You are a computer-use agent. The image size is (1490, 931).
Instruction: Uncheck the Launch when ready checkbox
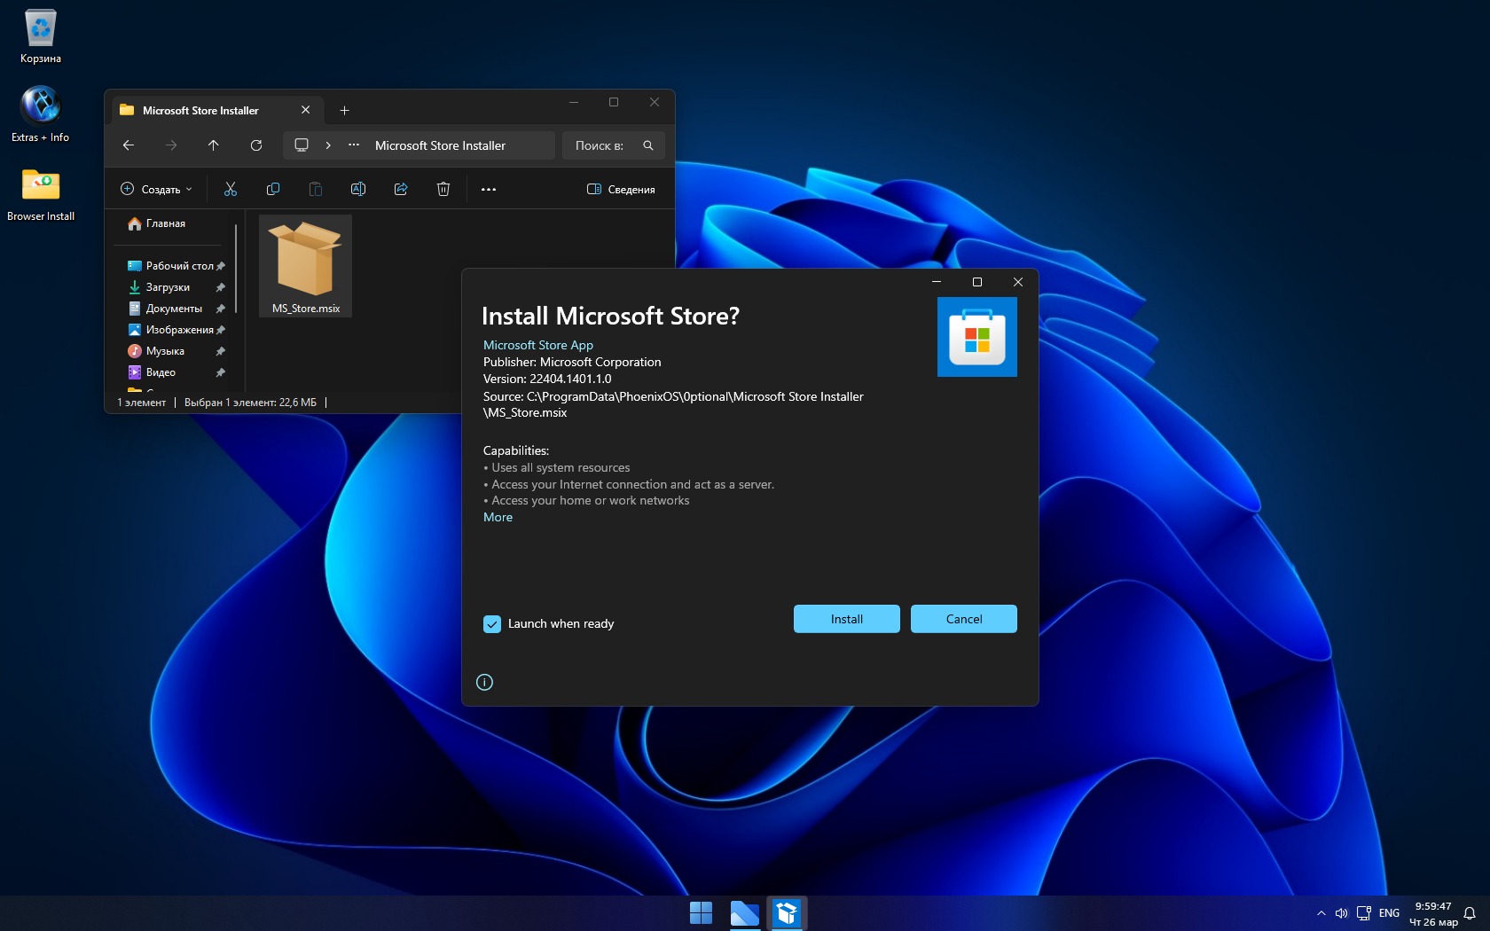(492, 624)
